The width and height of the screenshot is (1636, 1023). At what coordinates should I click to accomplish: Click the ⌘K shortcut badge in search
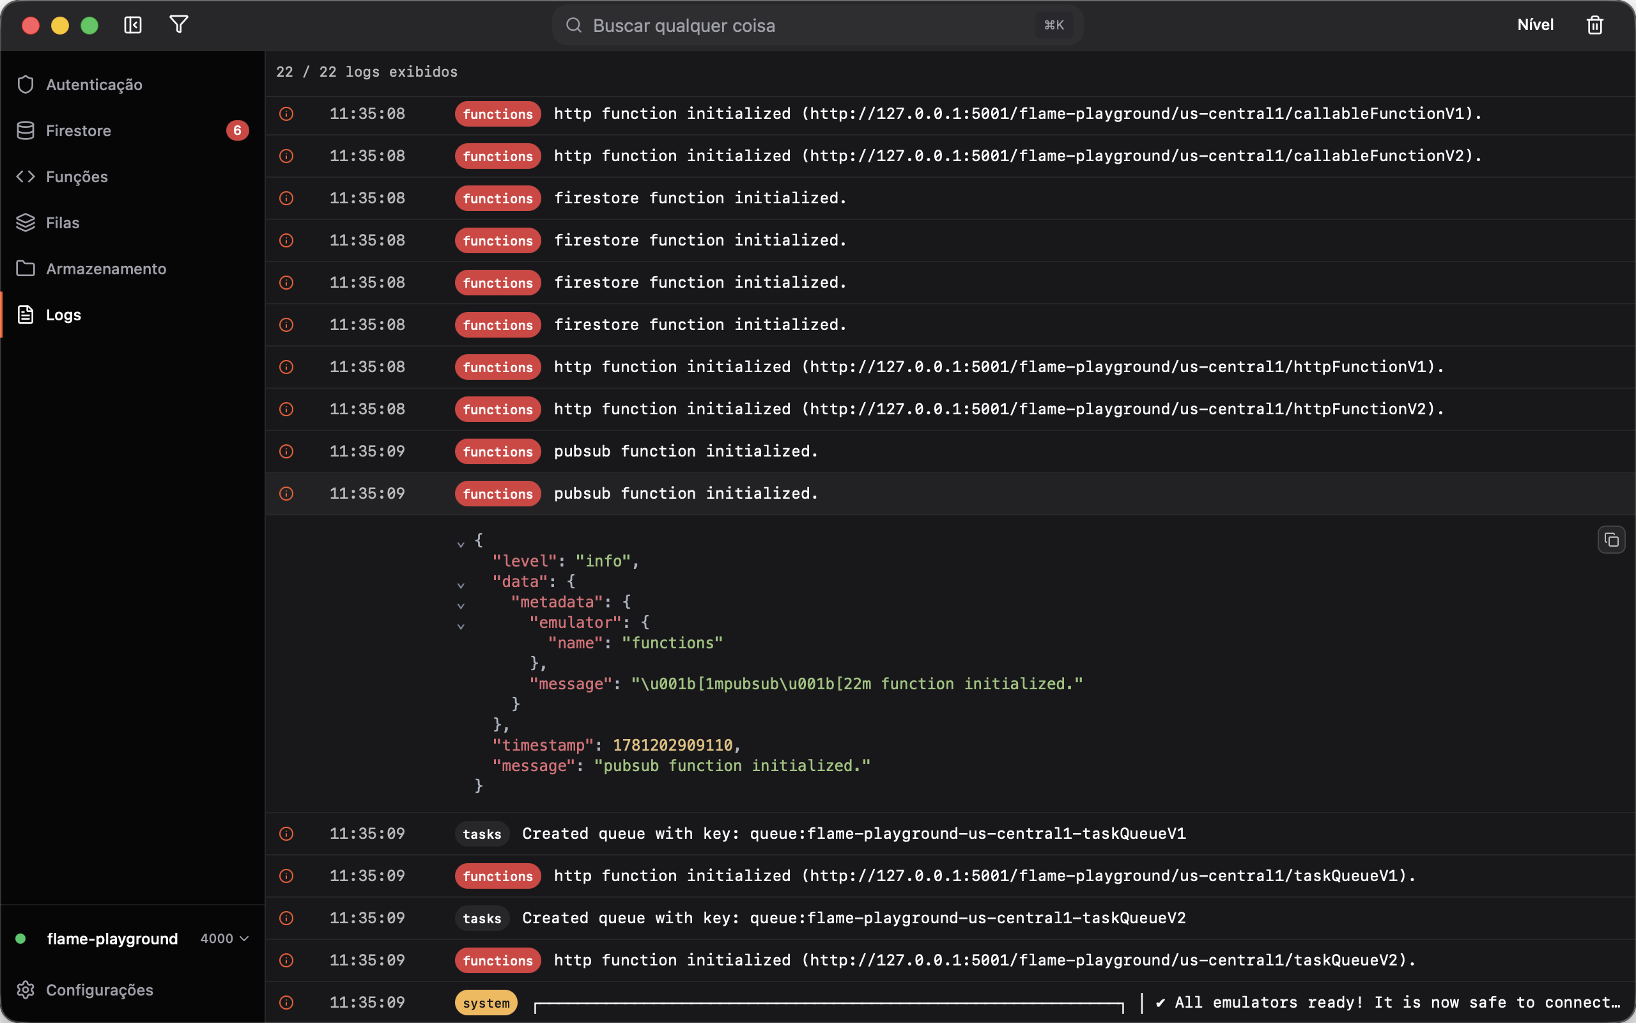1054,25
